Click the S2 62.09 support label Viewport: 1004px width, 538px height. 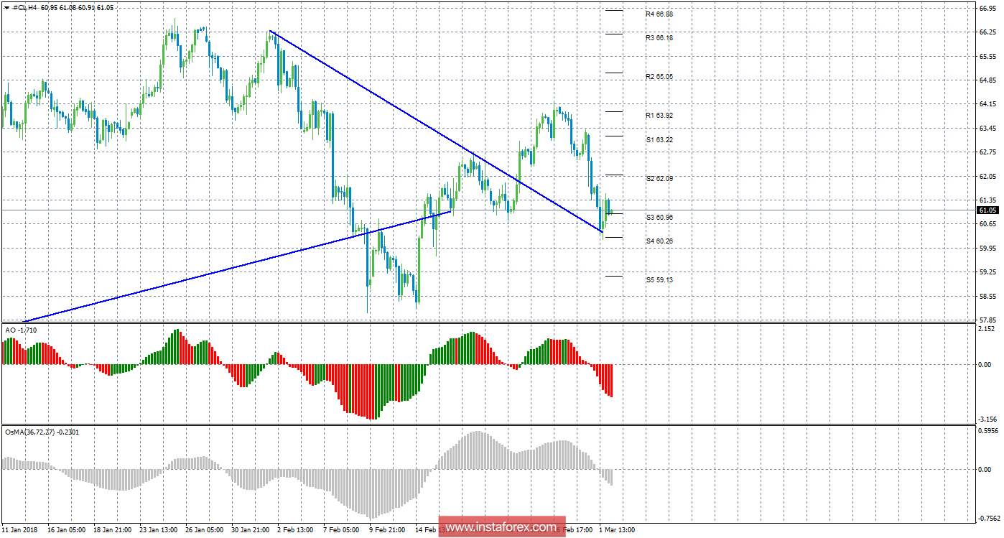tap(659, 178)
